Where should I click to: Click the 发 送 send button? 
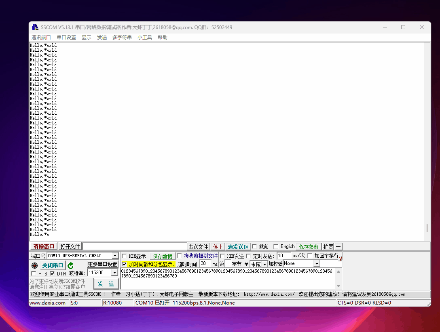click(106, 284)
